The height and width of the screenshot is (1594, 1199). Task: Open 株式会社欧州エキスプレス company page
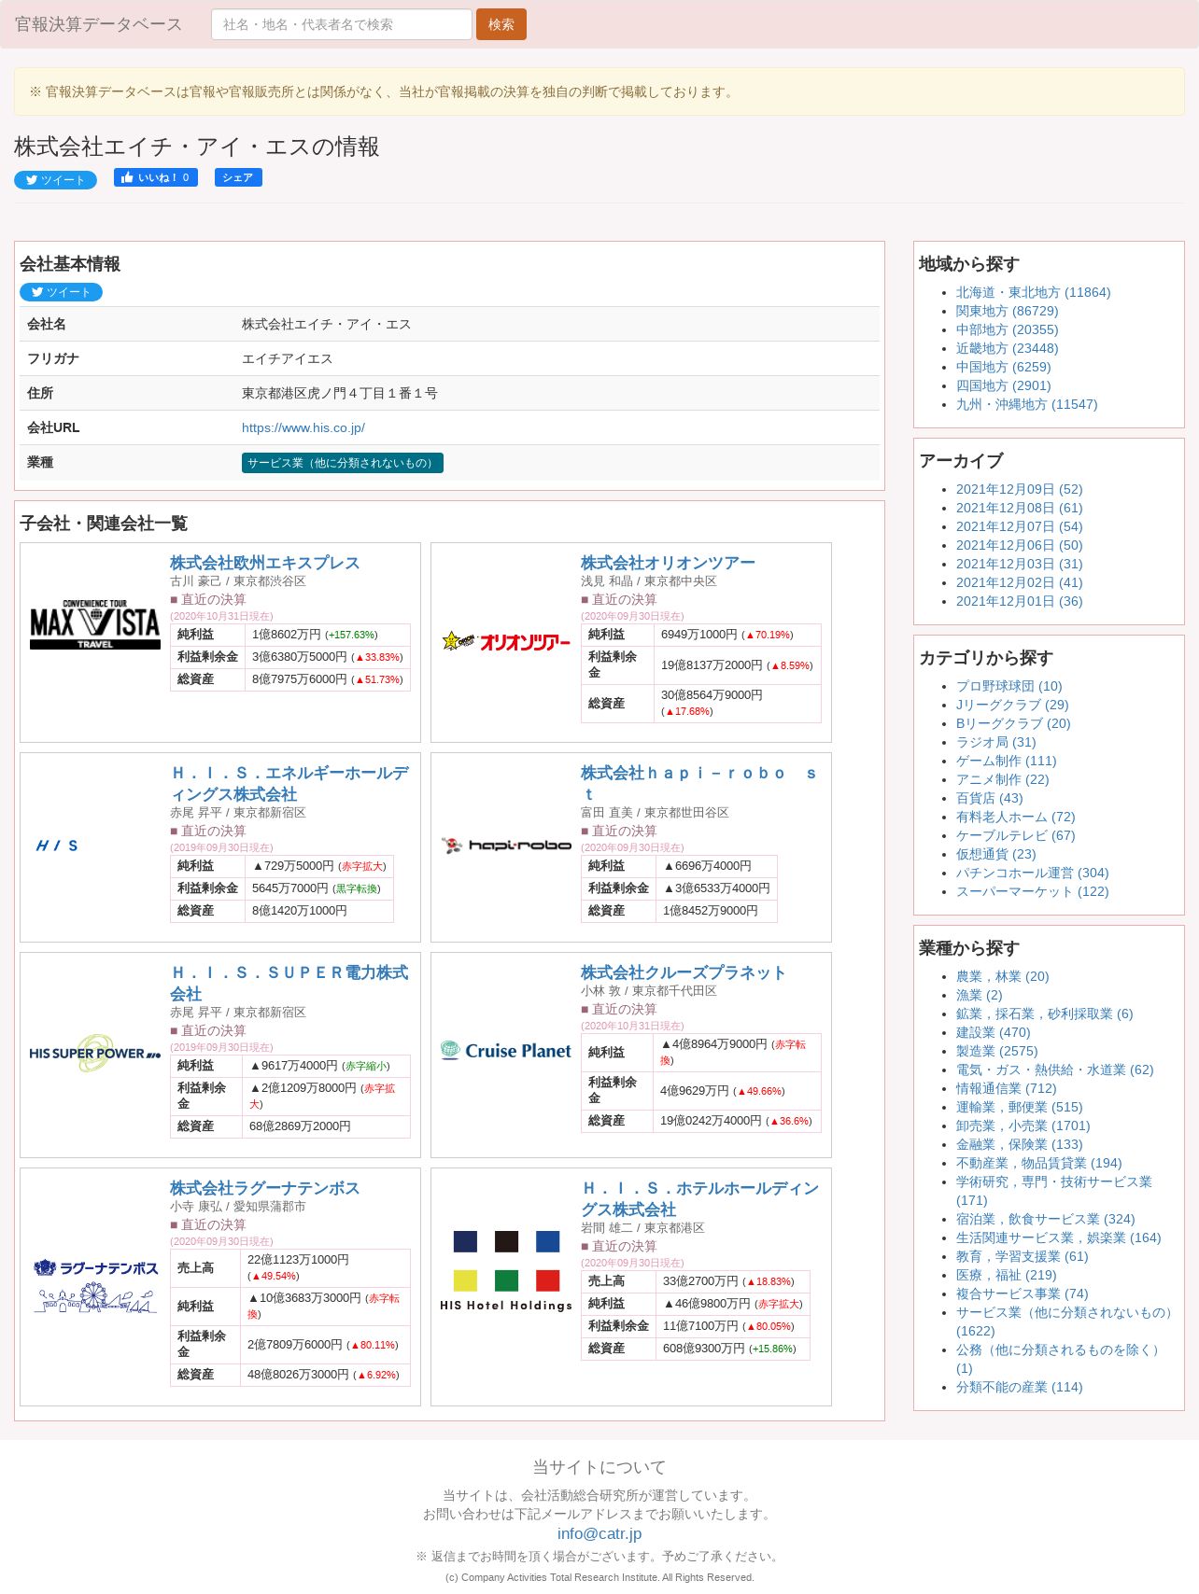coord(264,563)
